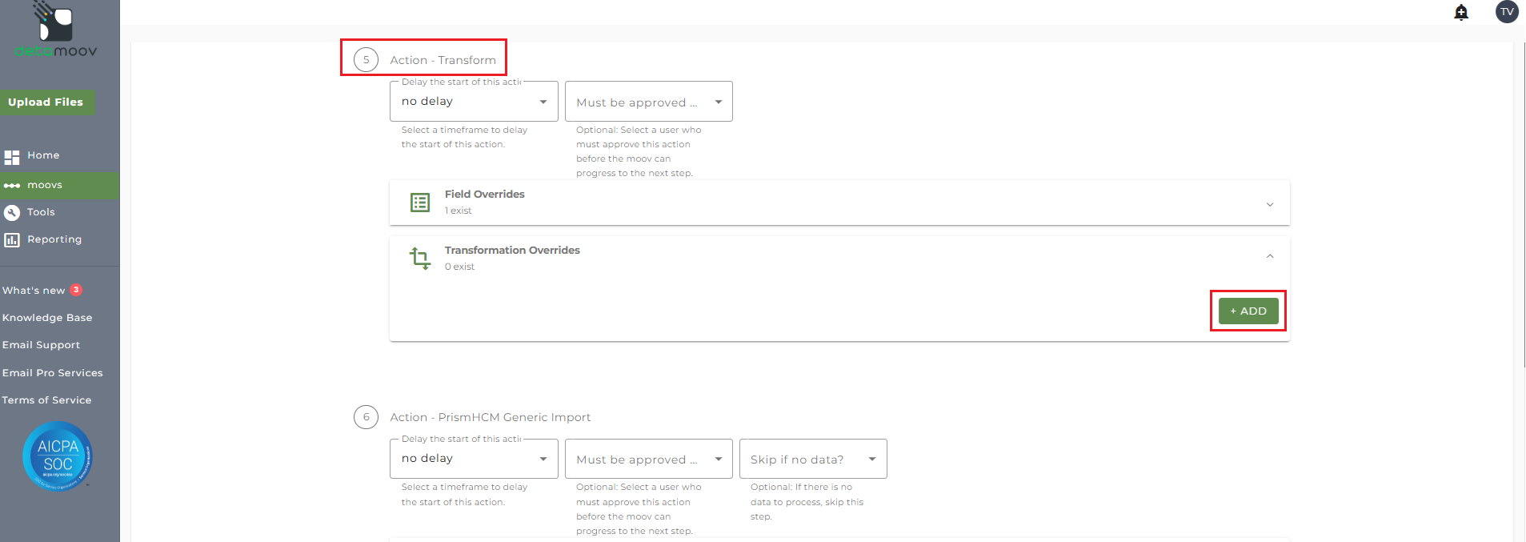Click the Transformation Overrides title
This screenshot has width=1526, height=542.
click(x=512, y=251)
